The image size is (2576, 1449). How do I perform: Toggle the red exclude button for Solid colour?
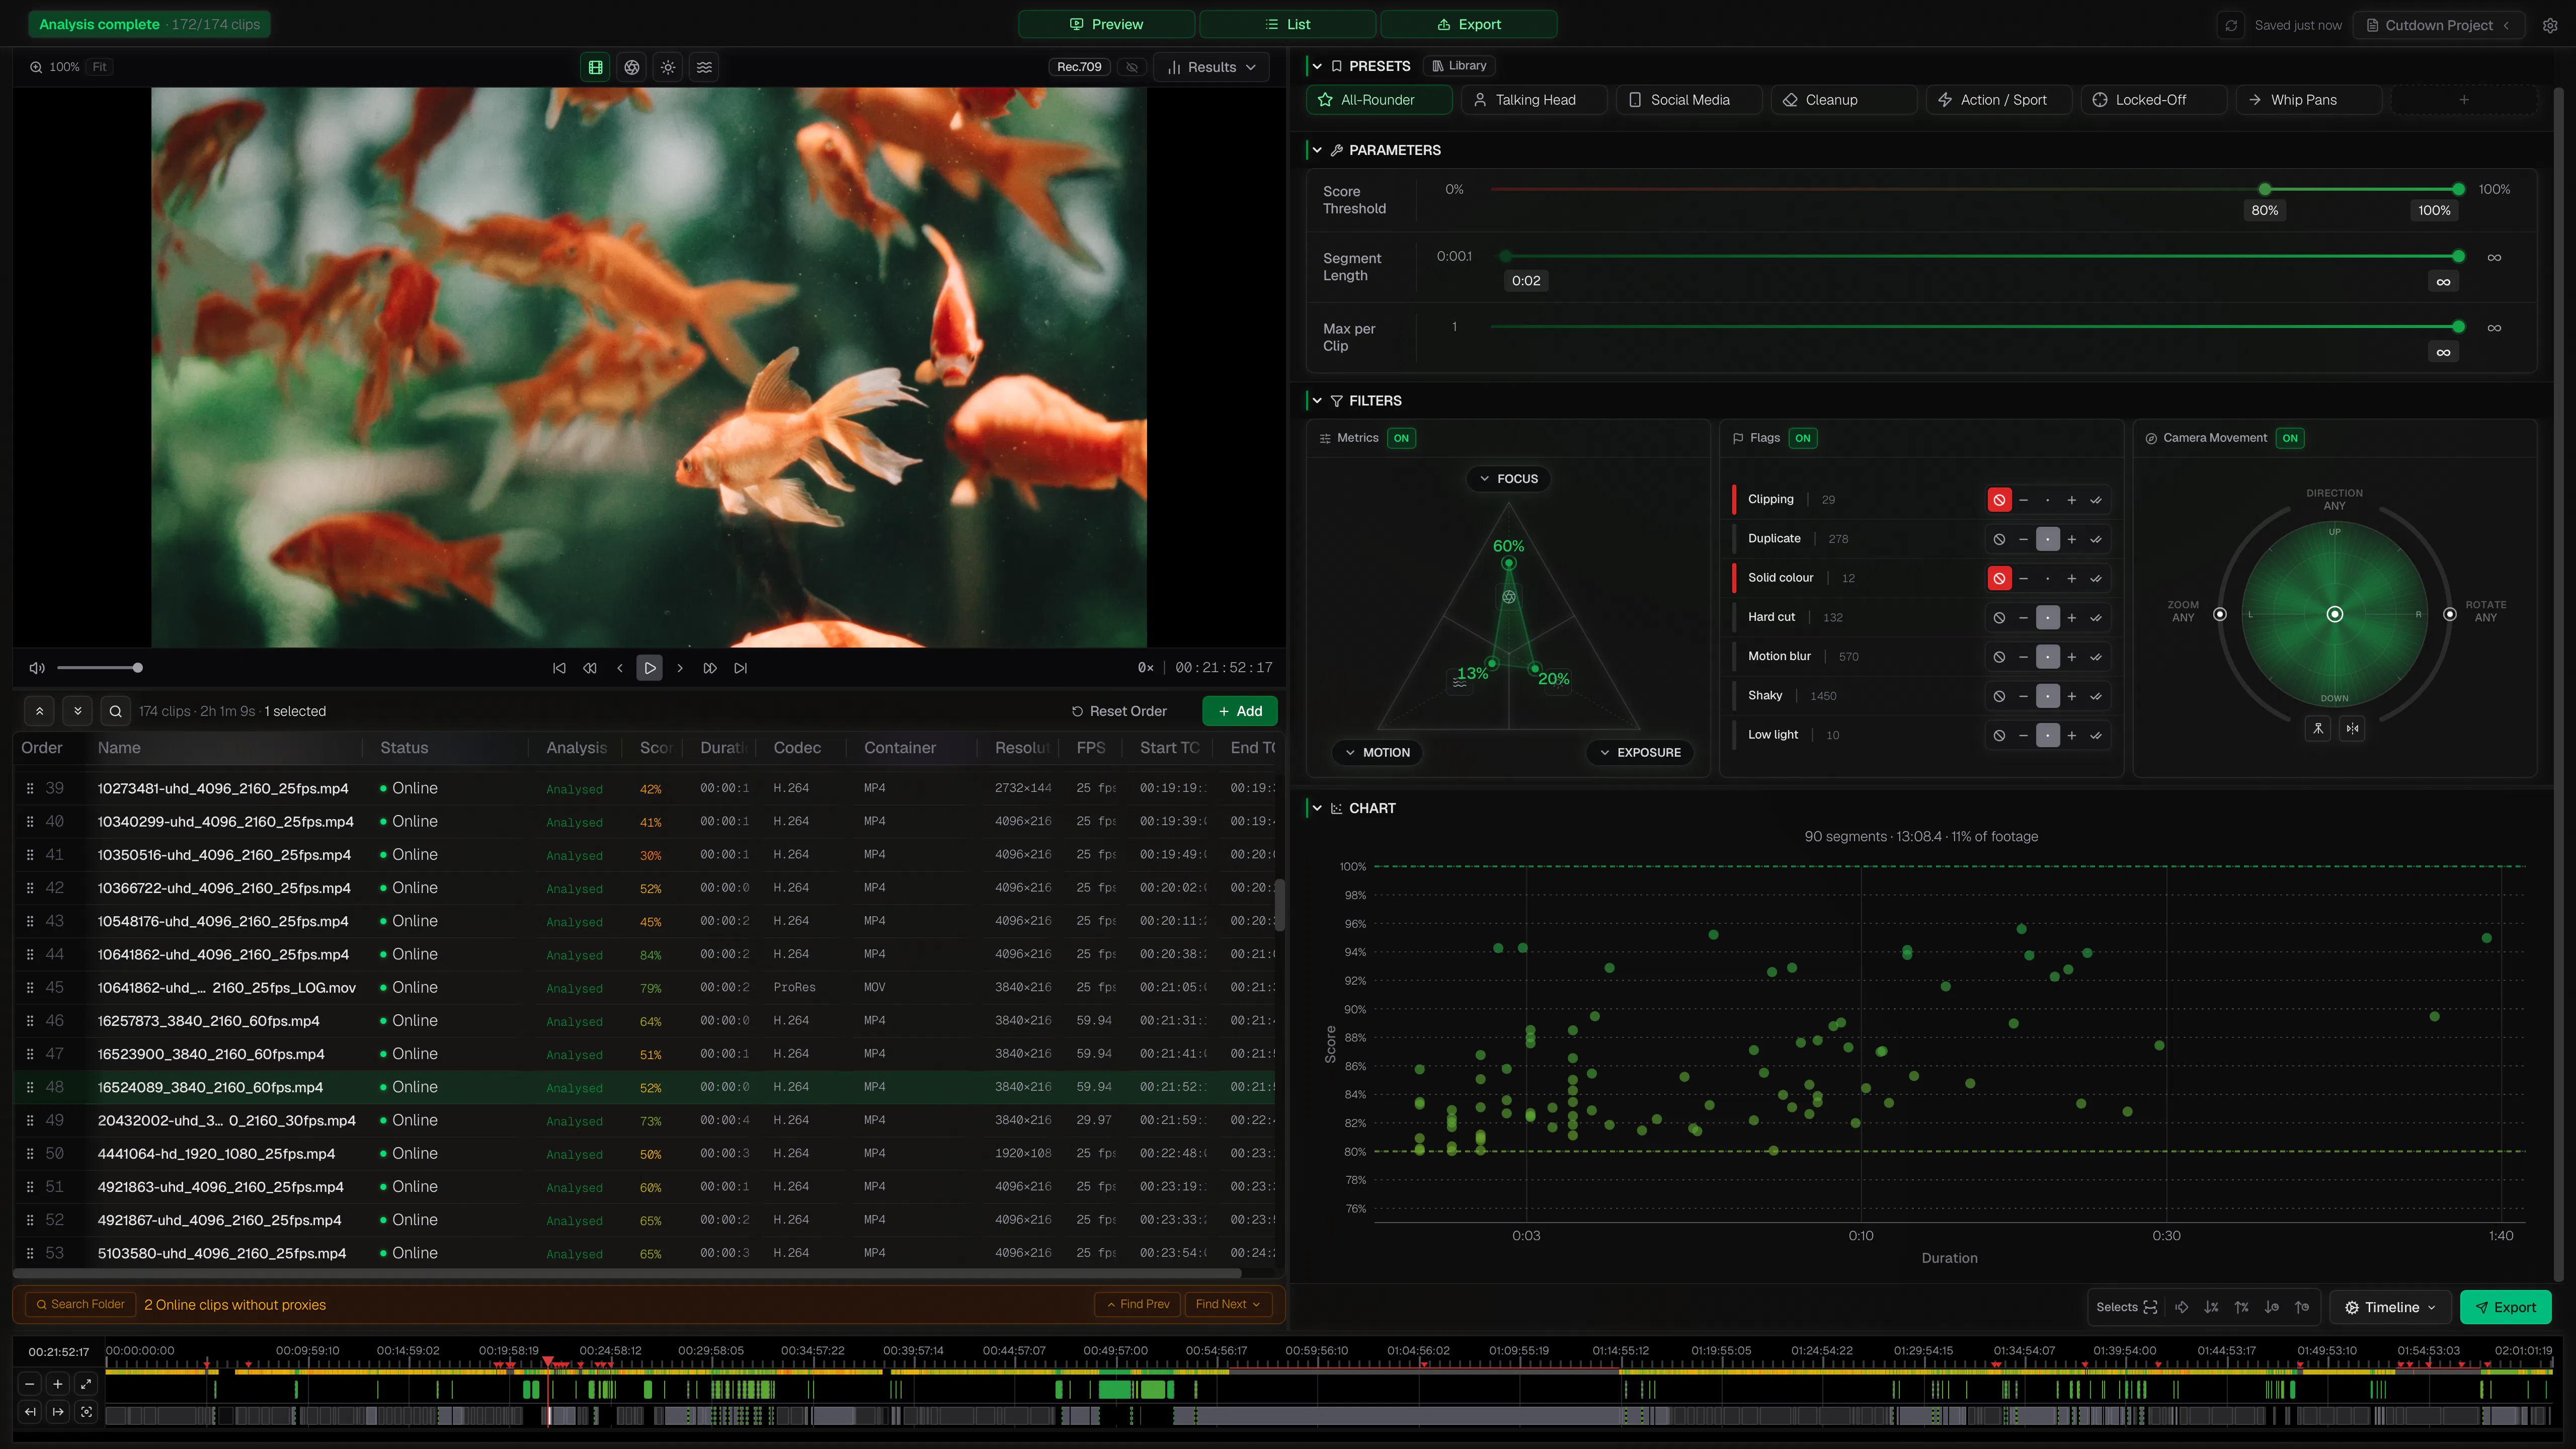[1999, 578]
